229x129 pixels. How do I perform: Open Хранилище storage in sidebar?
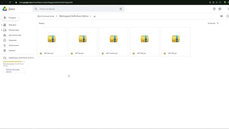click(18, 58)
